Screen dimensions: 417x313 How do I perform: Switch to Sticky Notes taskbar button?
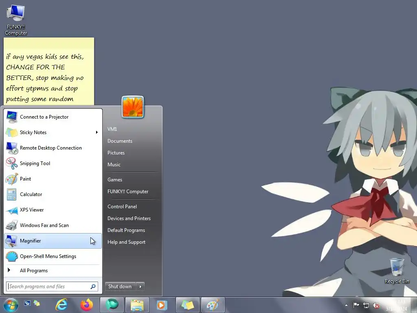coord(187,305)
